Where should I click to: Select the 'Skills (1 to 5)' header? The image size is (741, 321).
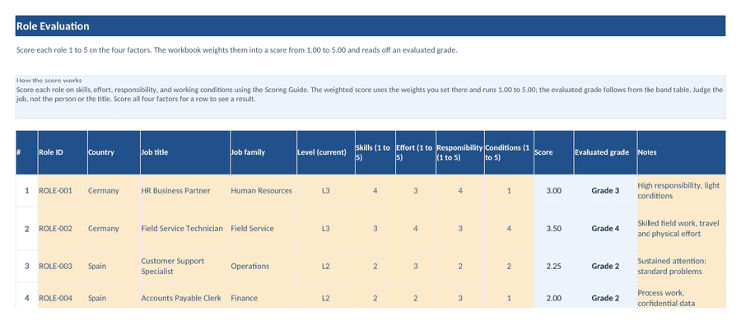click(375, 153)
